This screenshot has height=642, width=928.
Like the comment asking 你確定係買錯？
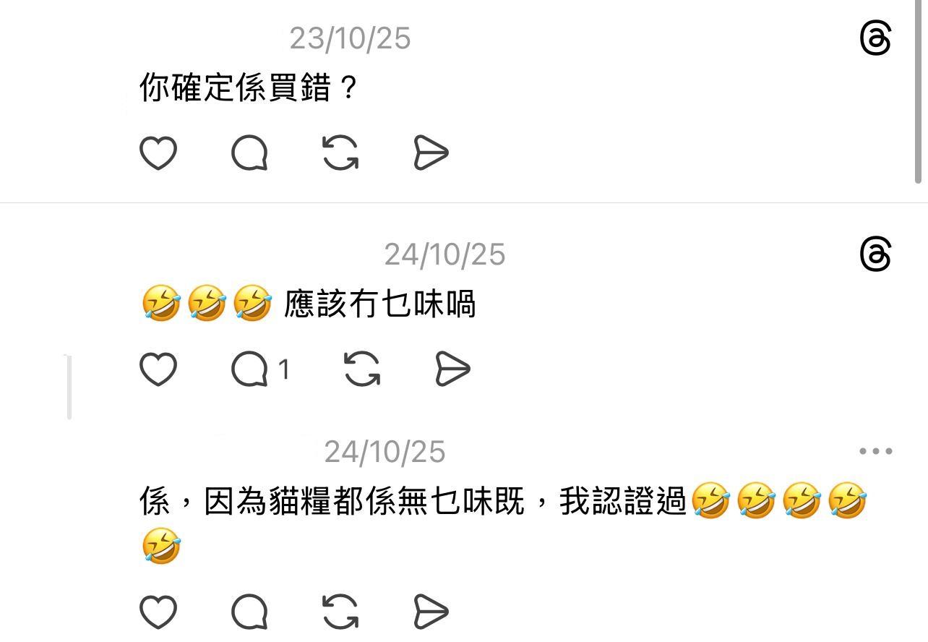[158, 153]
